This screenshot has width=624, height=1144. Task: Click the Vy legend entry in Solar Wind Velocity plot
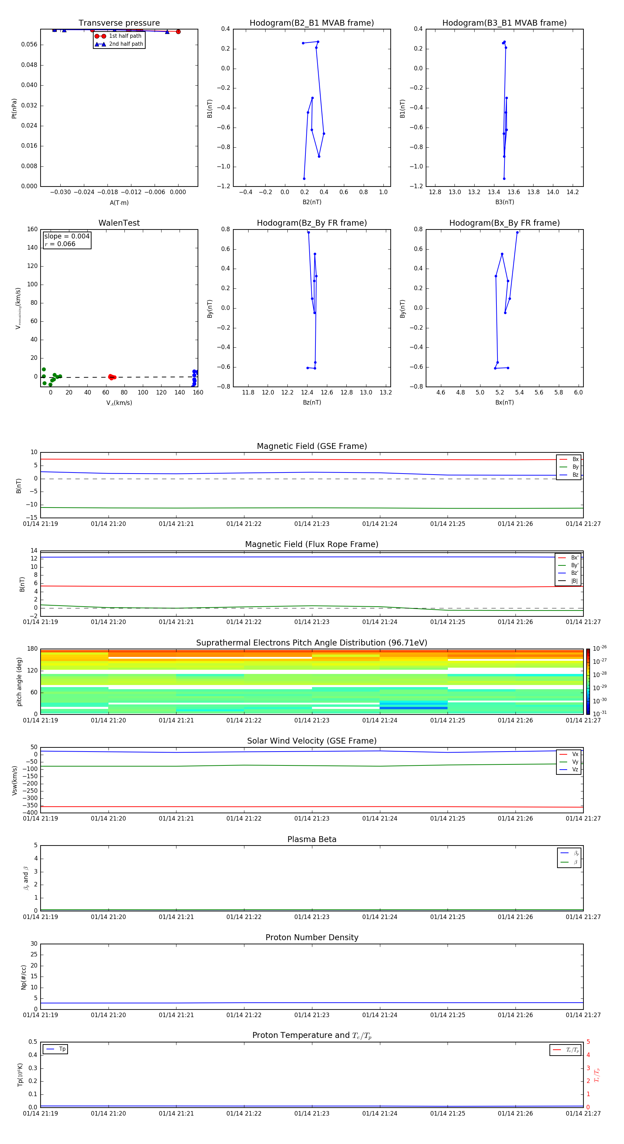point(569,762)
